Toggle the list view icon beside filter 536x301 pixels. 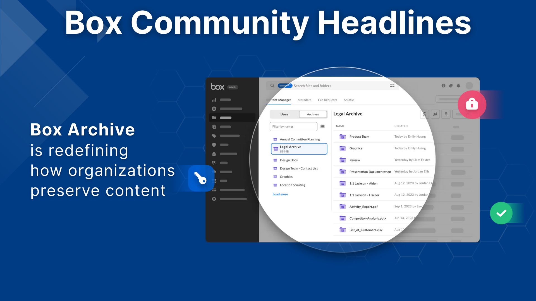[322, 127]
